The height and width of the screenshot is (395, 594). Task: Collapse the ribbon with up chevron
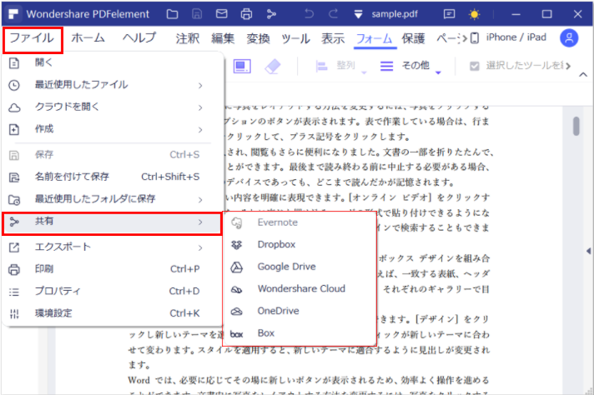pos(583,74)
